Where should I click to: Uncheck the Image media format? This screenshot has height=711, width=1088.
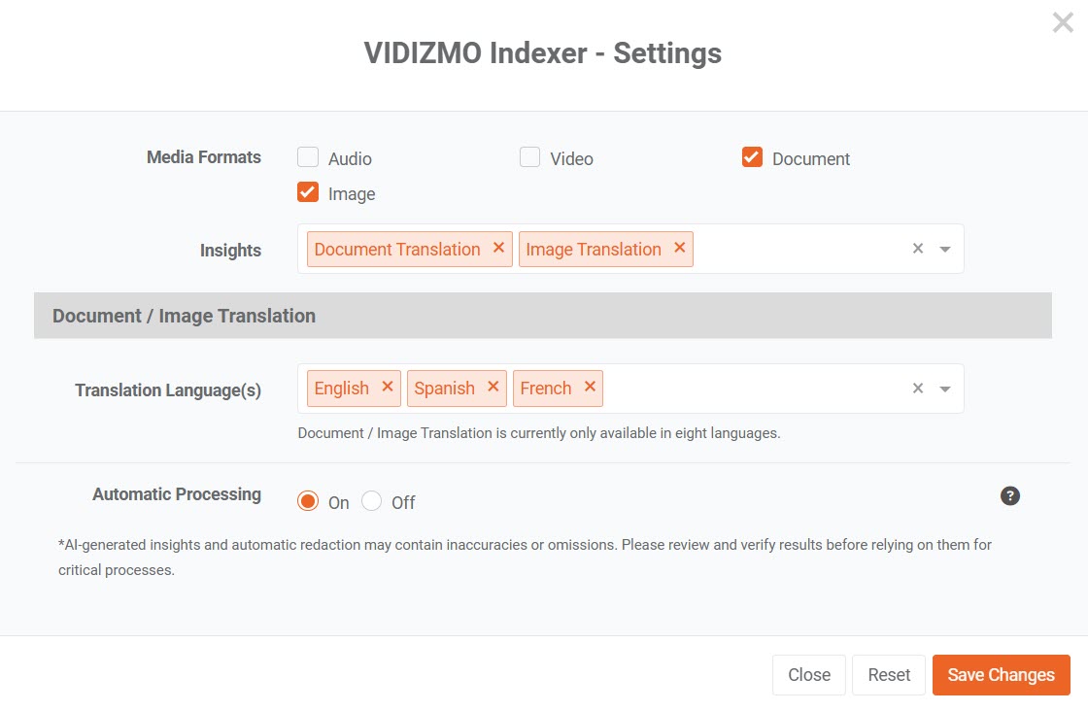coord(308,192)
